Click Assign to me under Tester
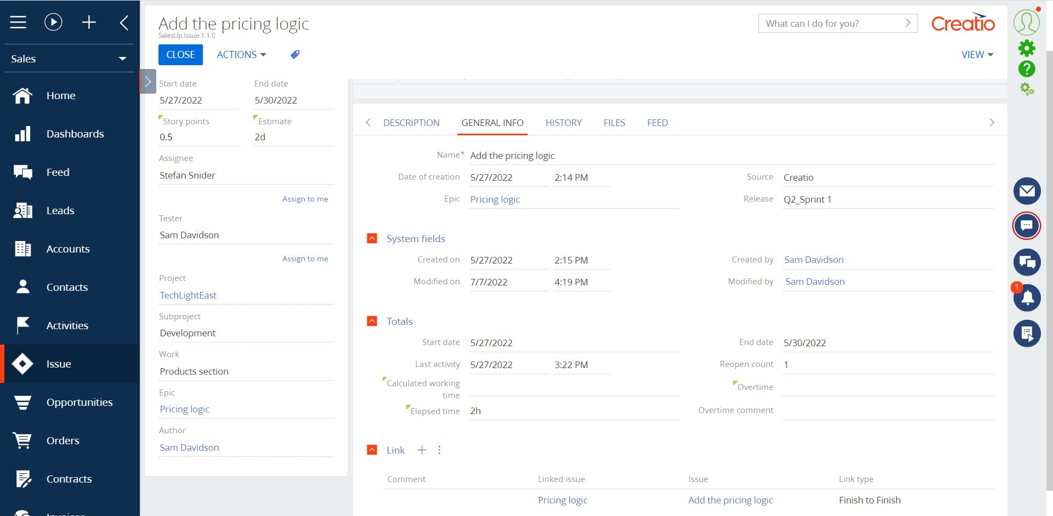 pyautogui.click(x=305, y=258)
